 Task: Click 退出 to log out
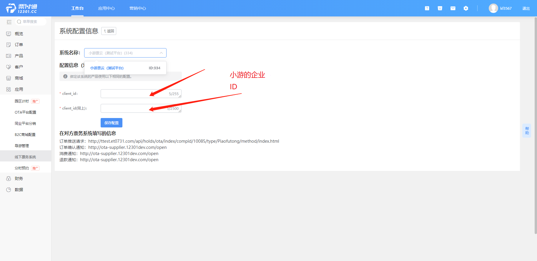pyautogui.click(x=526, y=8)
